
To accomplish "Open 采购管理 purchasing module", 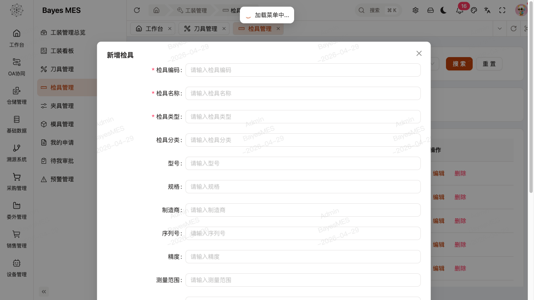I will coord(17,182).
